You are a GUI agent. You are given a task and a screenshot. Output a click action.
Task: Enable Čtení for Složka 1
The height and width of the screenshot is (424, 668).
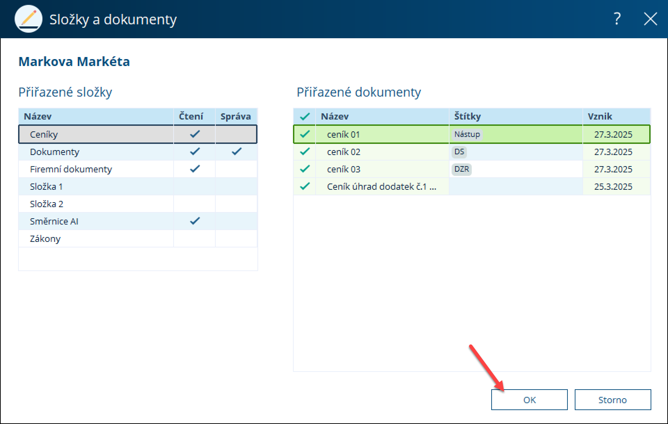(x=194, y=186)
